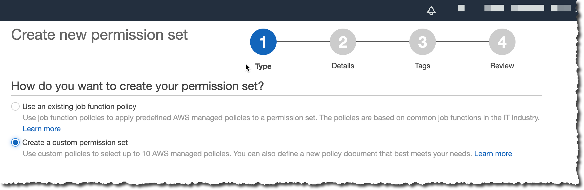Image resolution: width=584 pixels, height=190 pixels.
Task: Click the blue step 1 circle
Action: 263,42
